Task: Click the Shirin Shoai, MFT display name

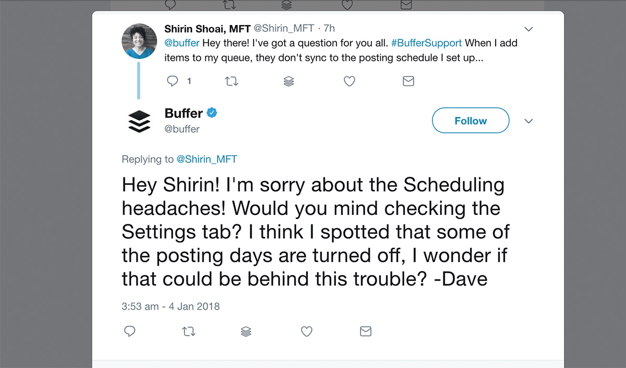Action: point(207,29)
